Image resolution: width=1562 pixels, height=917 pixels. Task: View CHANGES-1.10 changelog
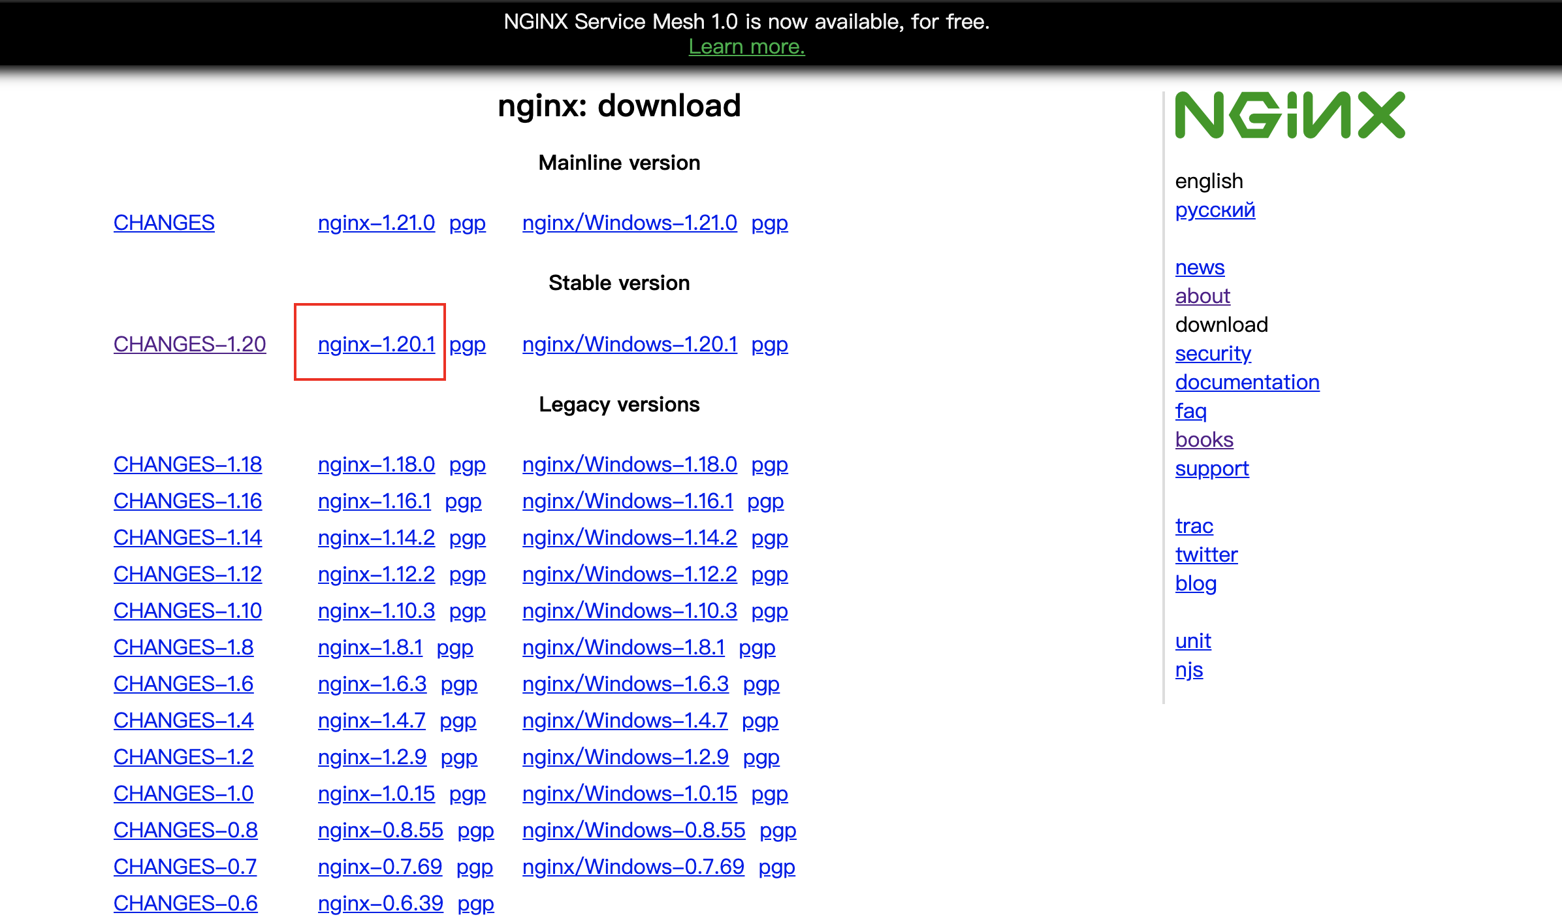pos(187,611)
